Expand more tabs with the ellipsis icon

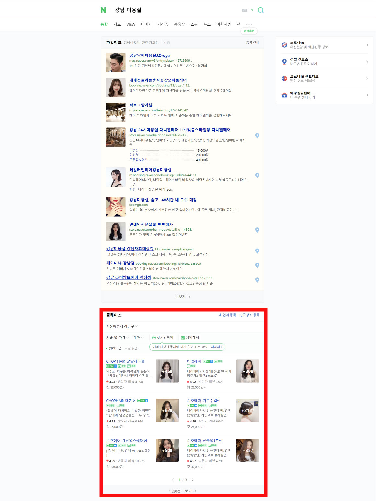249,24
